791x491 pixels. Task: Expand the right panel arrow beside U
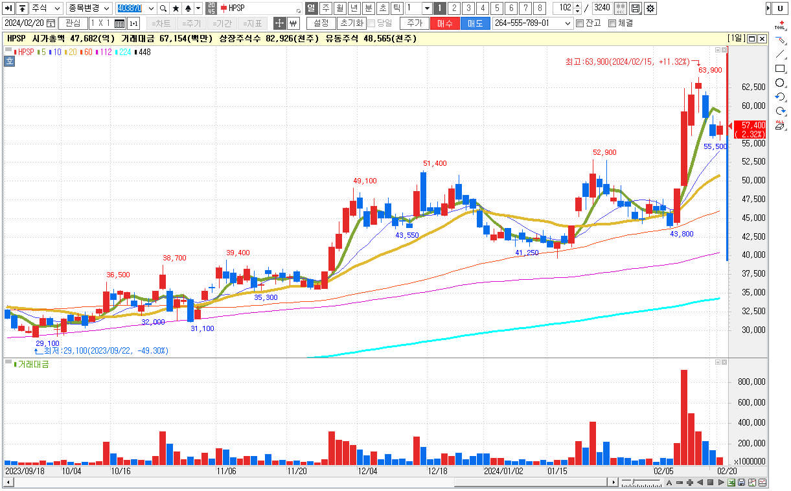(x=768, y=8)
